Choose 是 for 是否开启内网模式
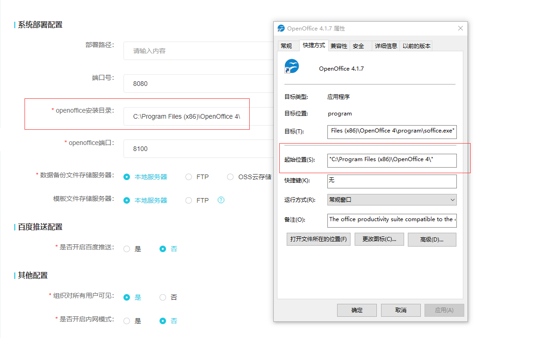The image size is (535, 338). [127, 320]
